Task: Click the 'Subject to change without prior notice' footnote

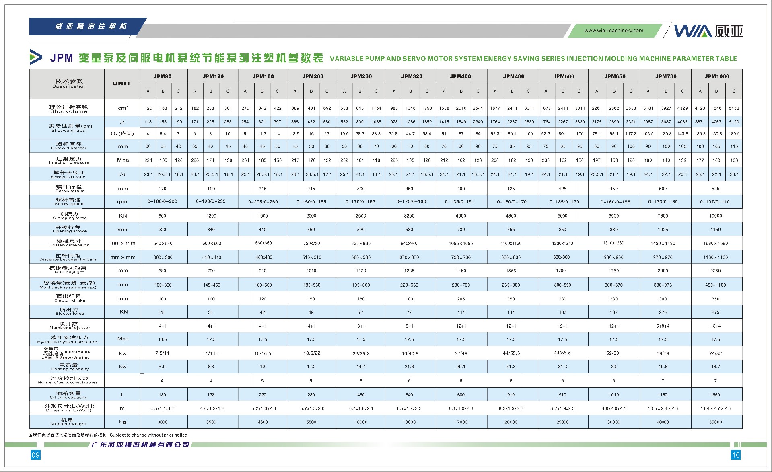Action: point(148,435)
